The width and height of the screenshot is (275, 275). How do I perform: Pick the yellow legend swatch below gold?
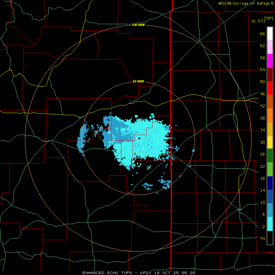coord(270,142)
